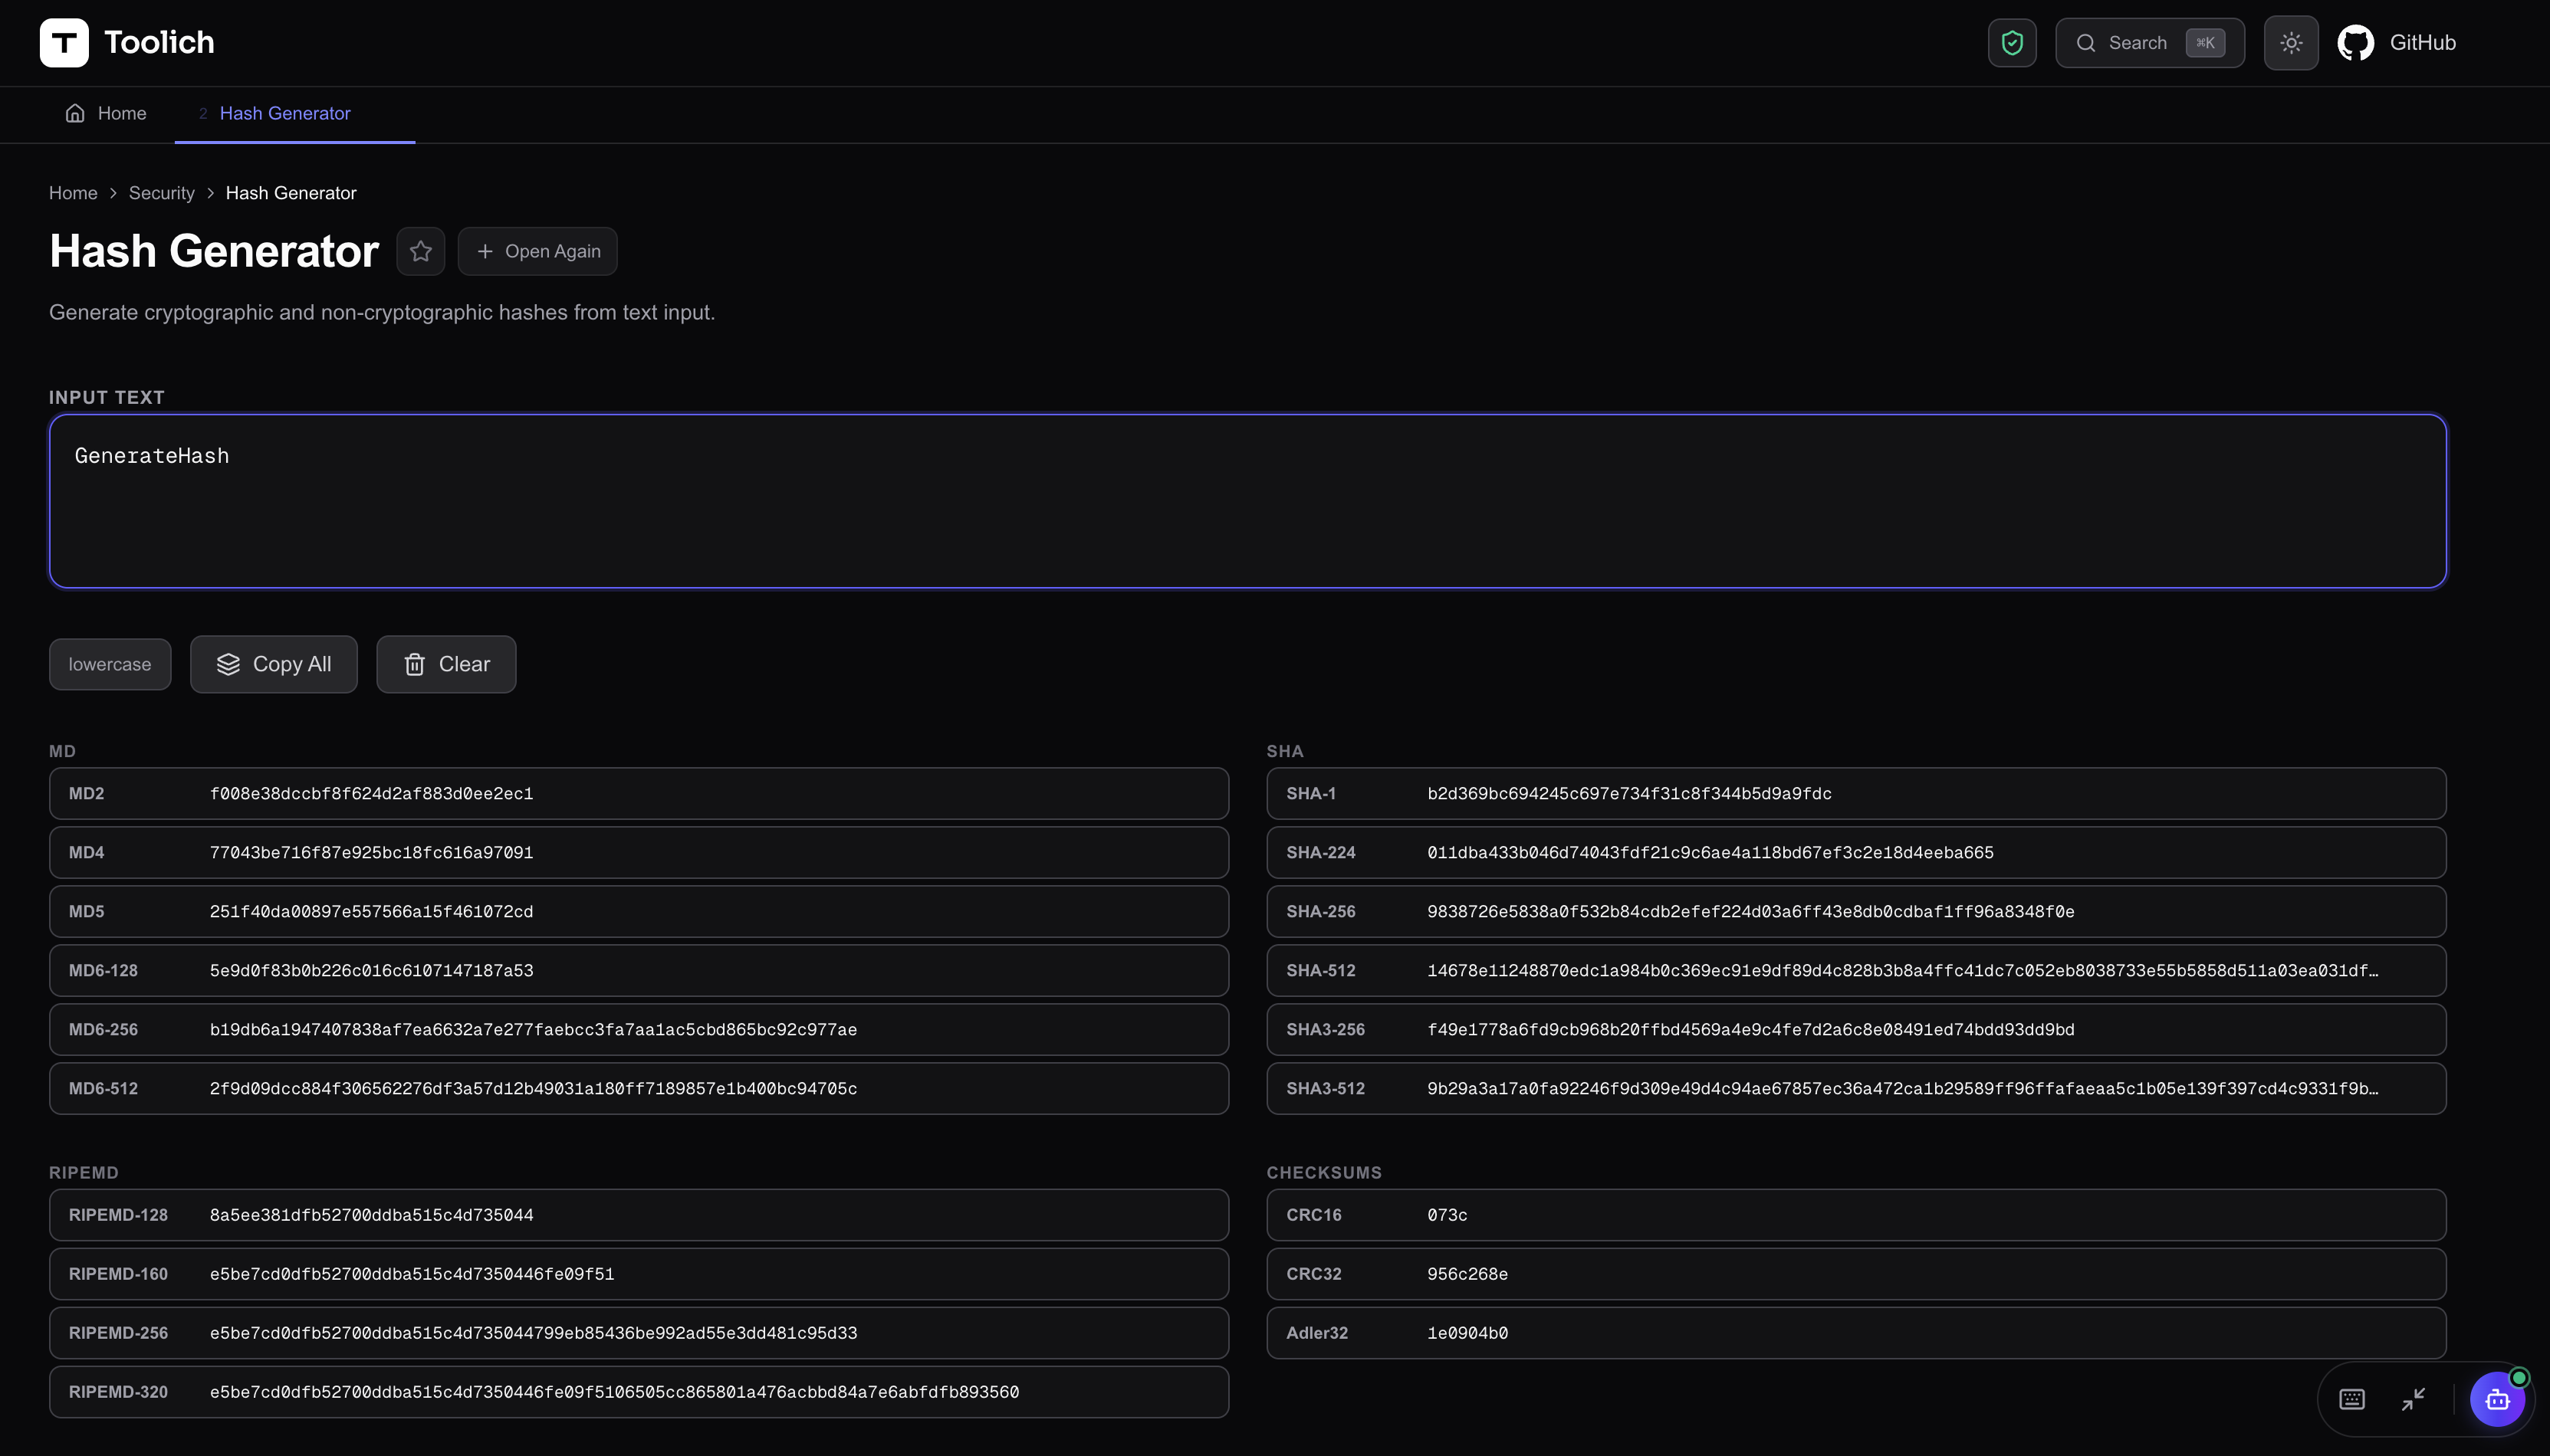The height and width of the screenshot is (1456, 2550).
Task: Select the SHA3-512 hash row
Action: pos(1855,1088)
